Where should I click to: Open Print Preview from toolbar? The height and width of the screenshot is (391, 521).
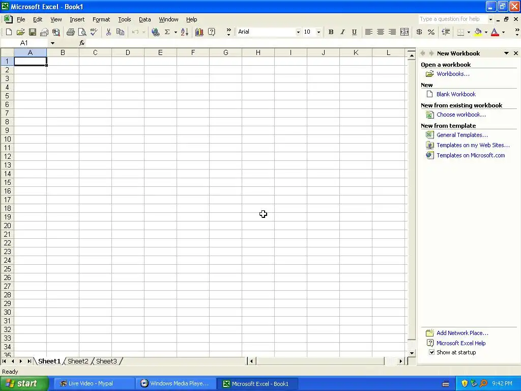click(82, 32)
